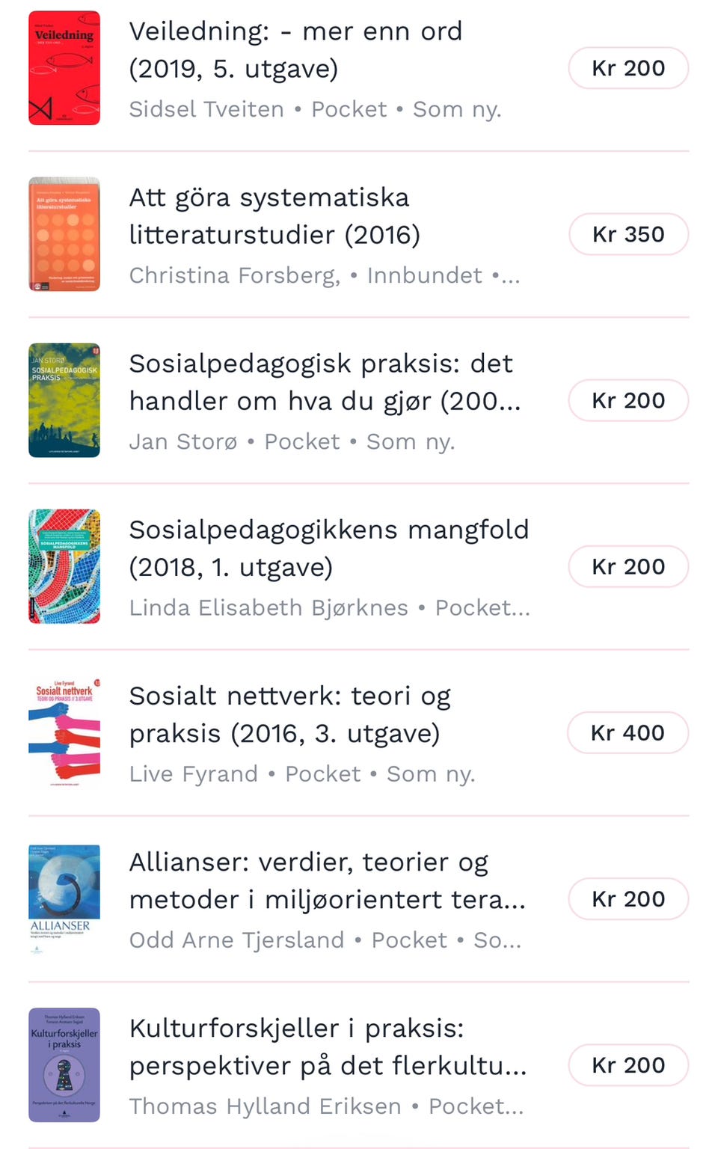This screenshot has height=1149, width=718.
Task: Open the red Veiledning book cover thumbnail
Action: pyautogui.click(x=64, y=68)
